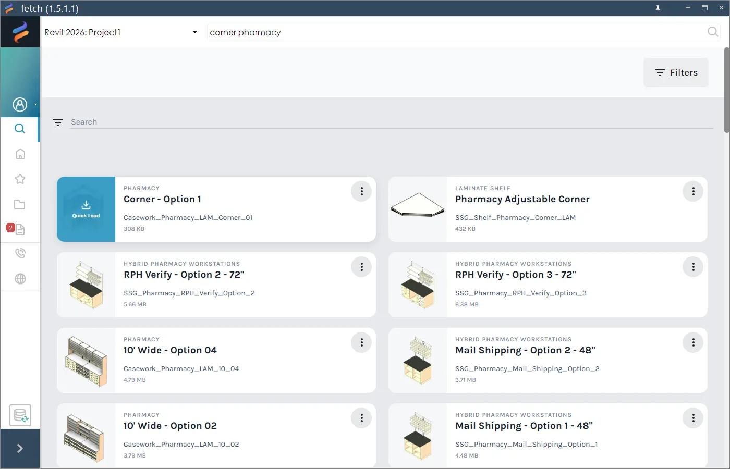
Task: Expand sidebar with the chevron arrow
Action: (x=20, y=448)
